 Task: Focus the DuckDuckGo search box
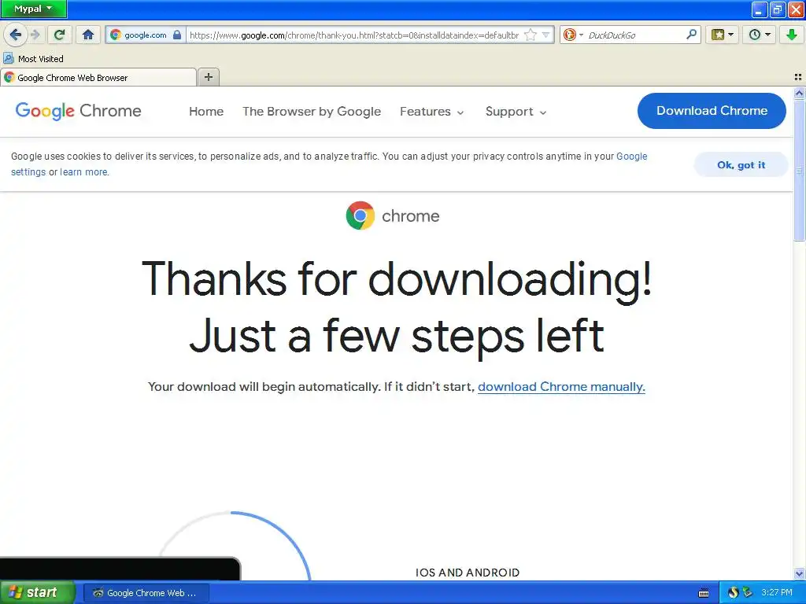coord(634,35)
